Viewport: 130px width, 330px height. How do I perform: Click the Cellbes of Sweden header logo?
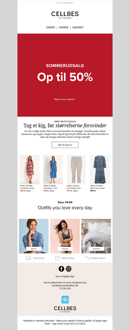(x=65, y=15)
